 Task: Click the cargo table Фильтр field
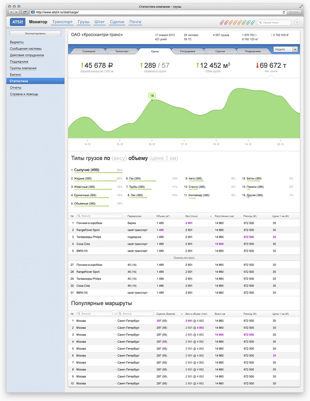coord(100,216)
